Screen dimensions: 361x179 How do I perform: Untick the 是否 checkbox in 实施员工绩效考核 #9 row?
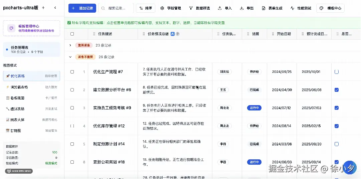click(336, 108)
